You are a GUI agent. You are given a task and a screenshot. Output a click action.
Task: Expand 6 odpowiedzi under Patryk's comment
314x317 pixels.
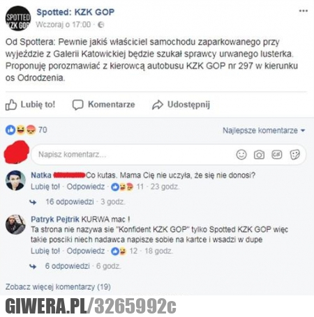[67, 266]
